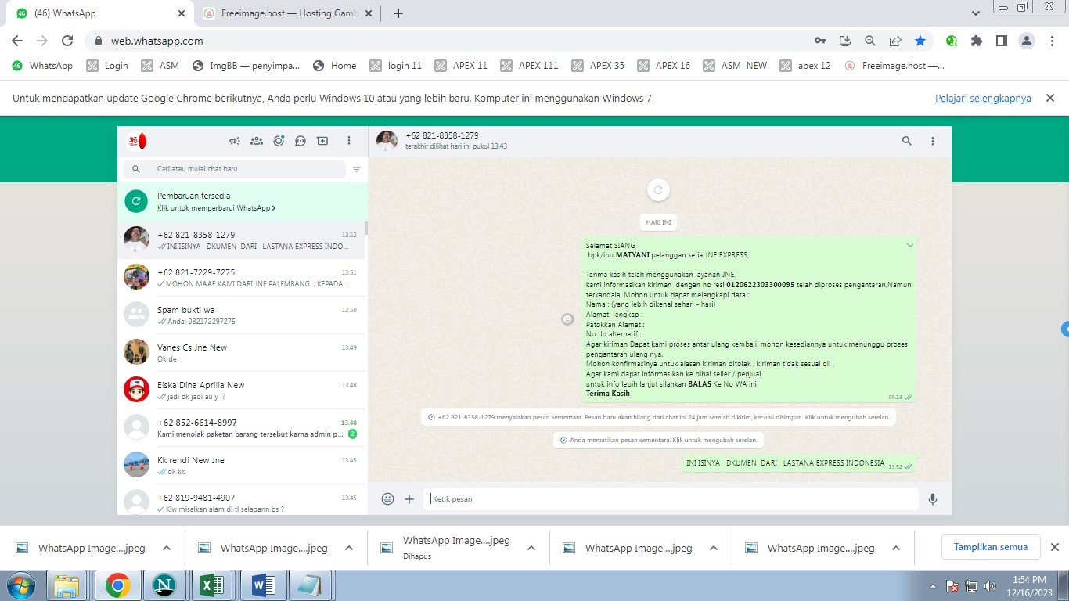Image resolution: width=1069 pixels, height=601 pixels.
Task: Open the Windows Start menu
Action: tap(21, 585)
